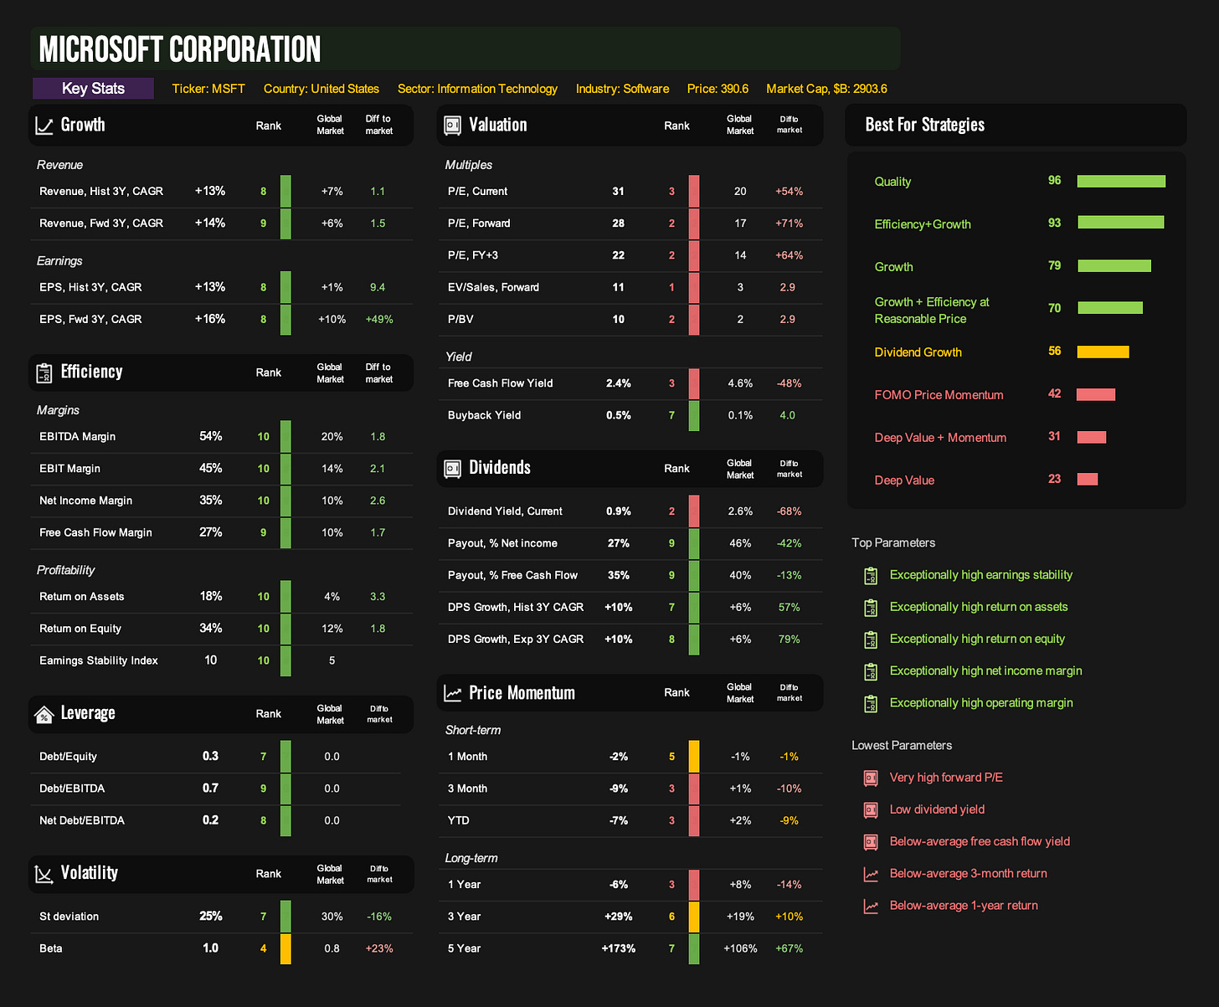Click Free Cash Flow Yield value 2.4%

tap(619, 383)
